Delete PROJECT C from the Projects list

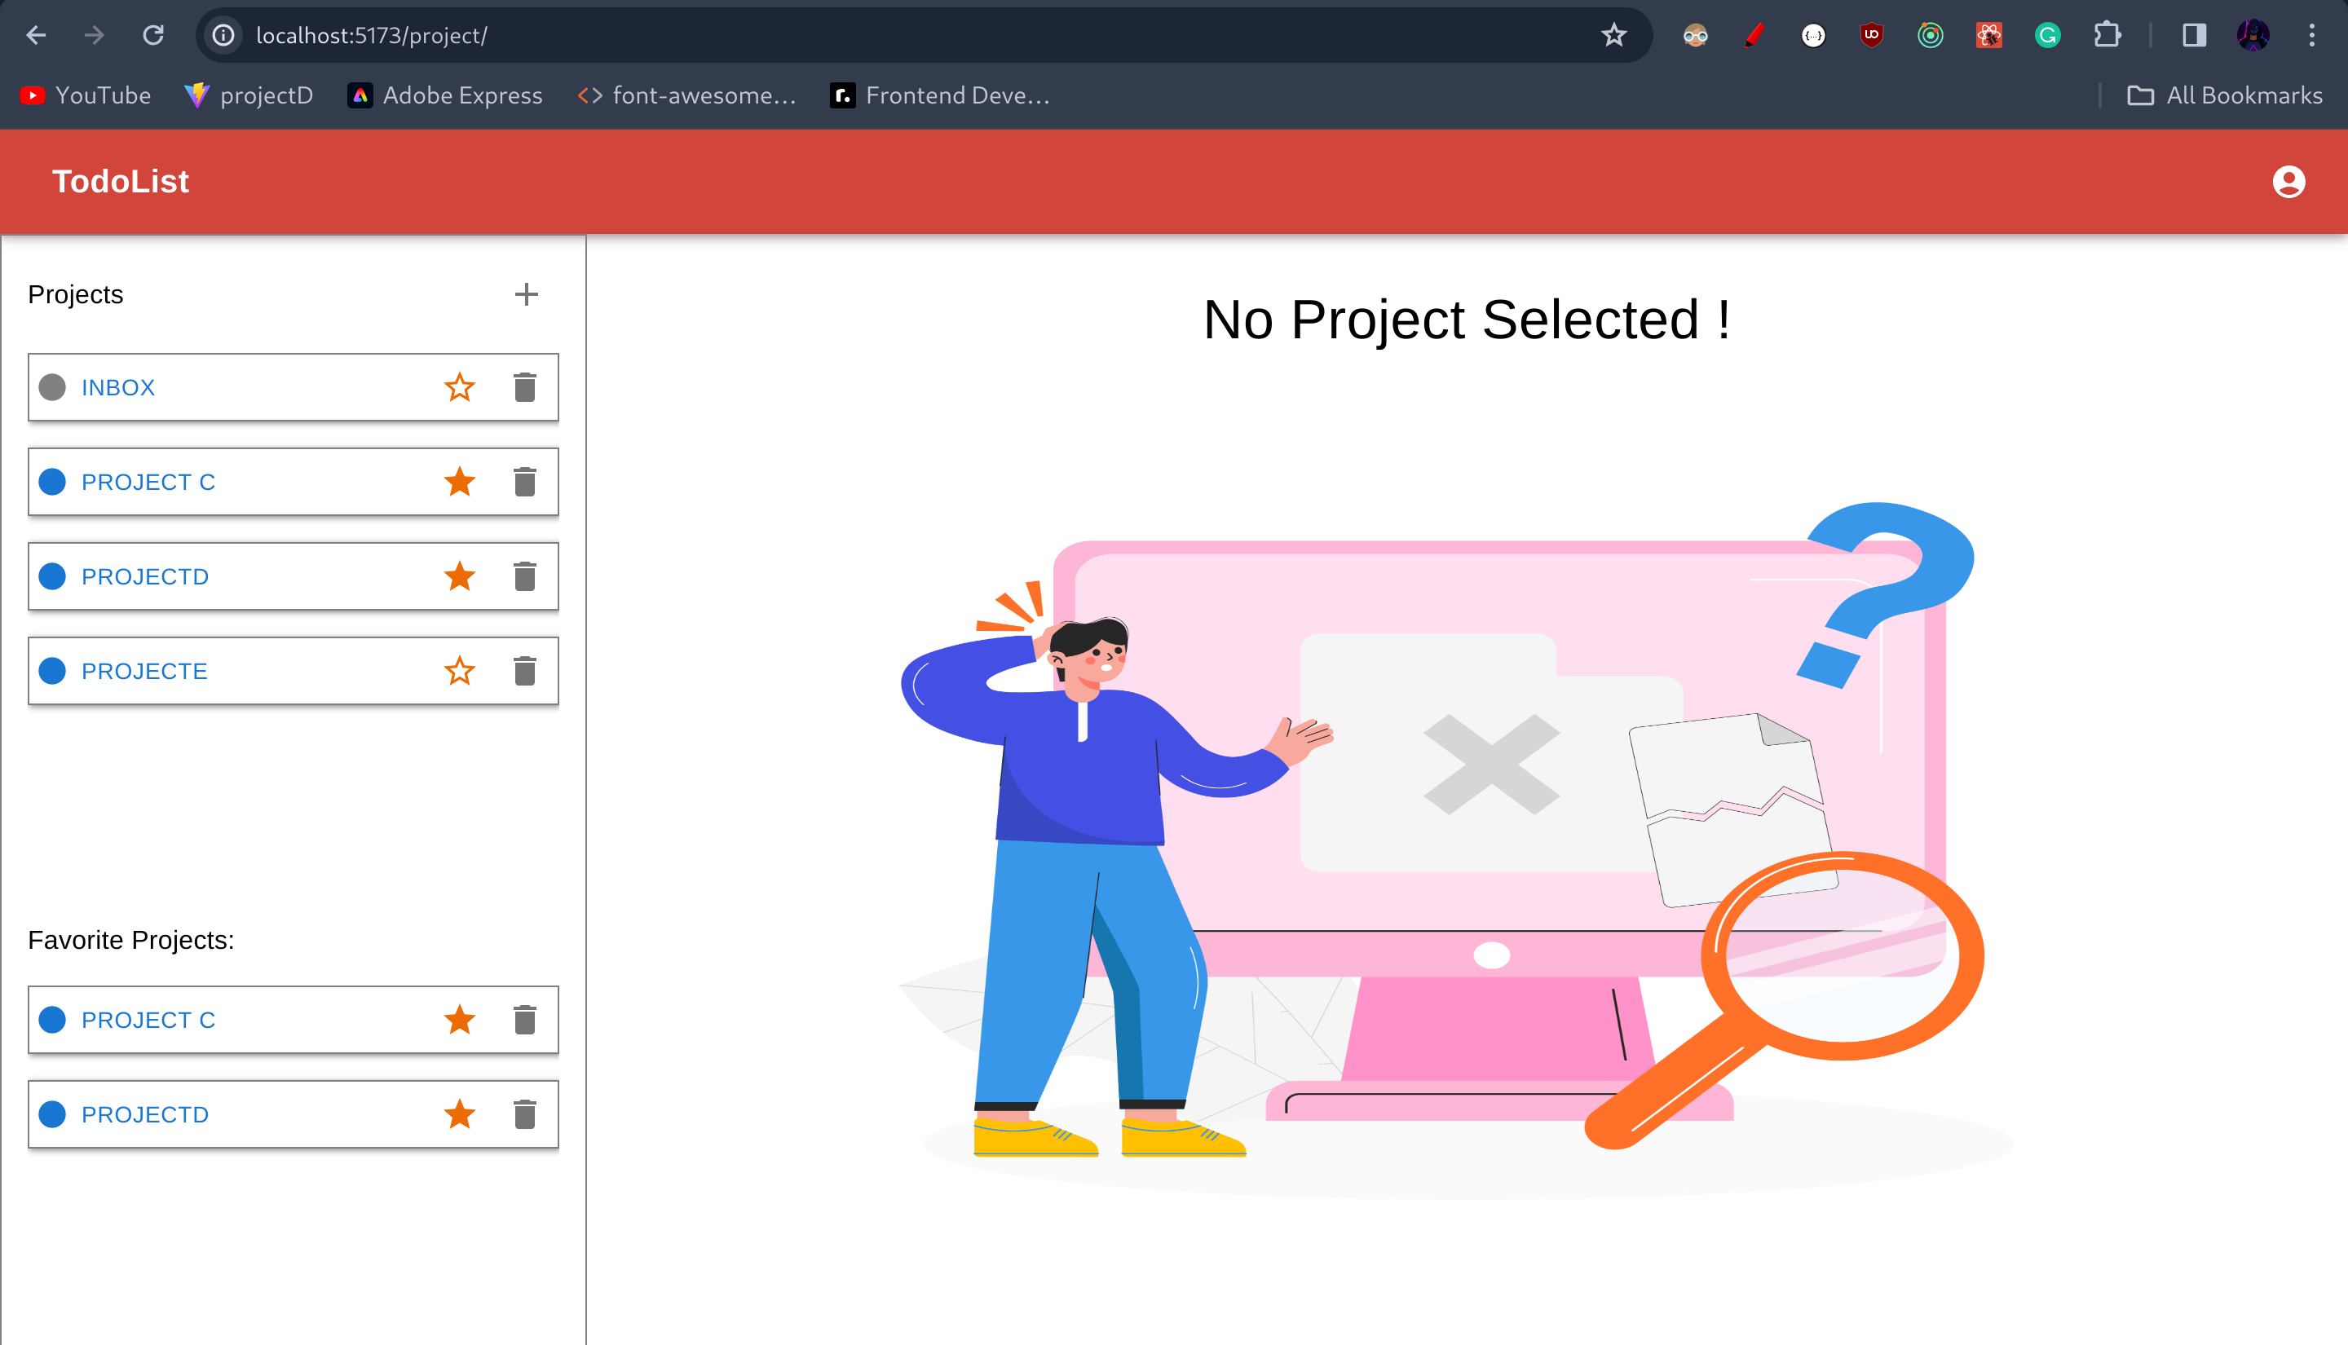525,483
